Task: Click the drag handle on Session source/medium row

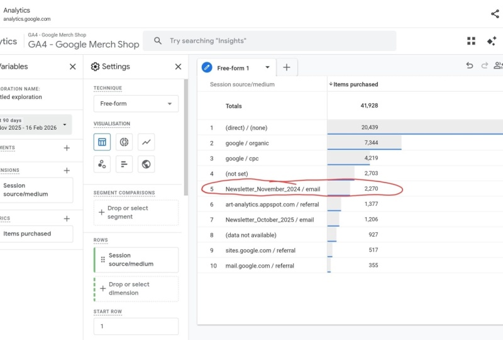Action: click(102, 259)
